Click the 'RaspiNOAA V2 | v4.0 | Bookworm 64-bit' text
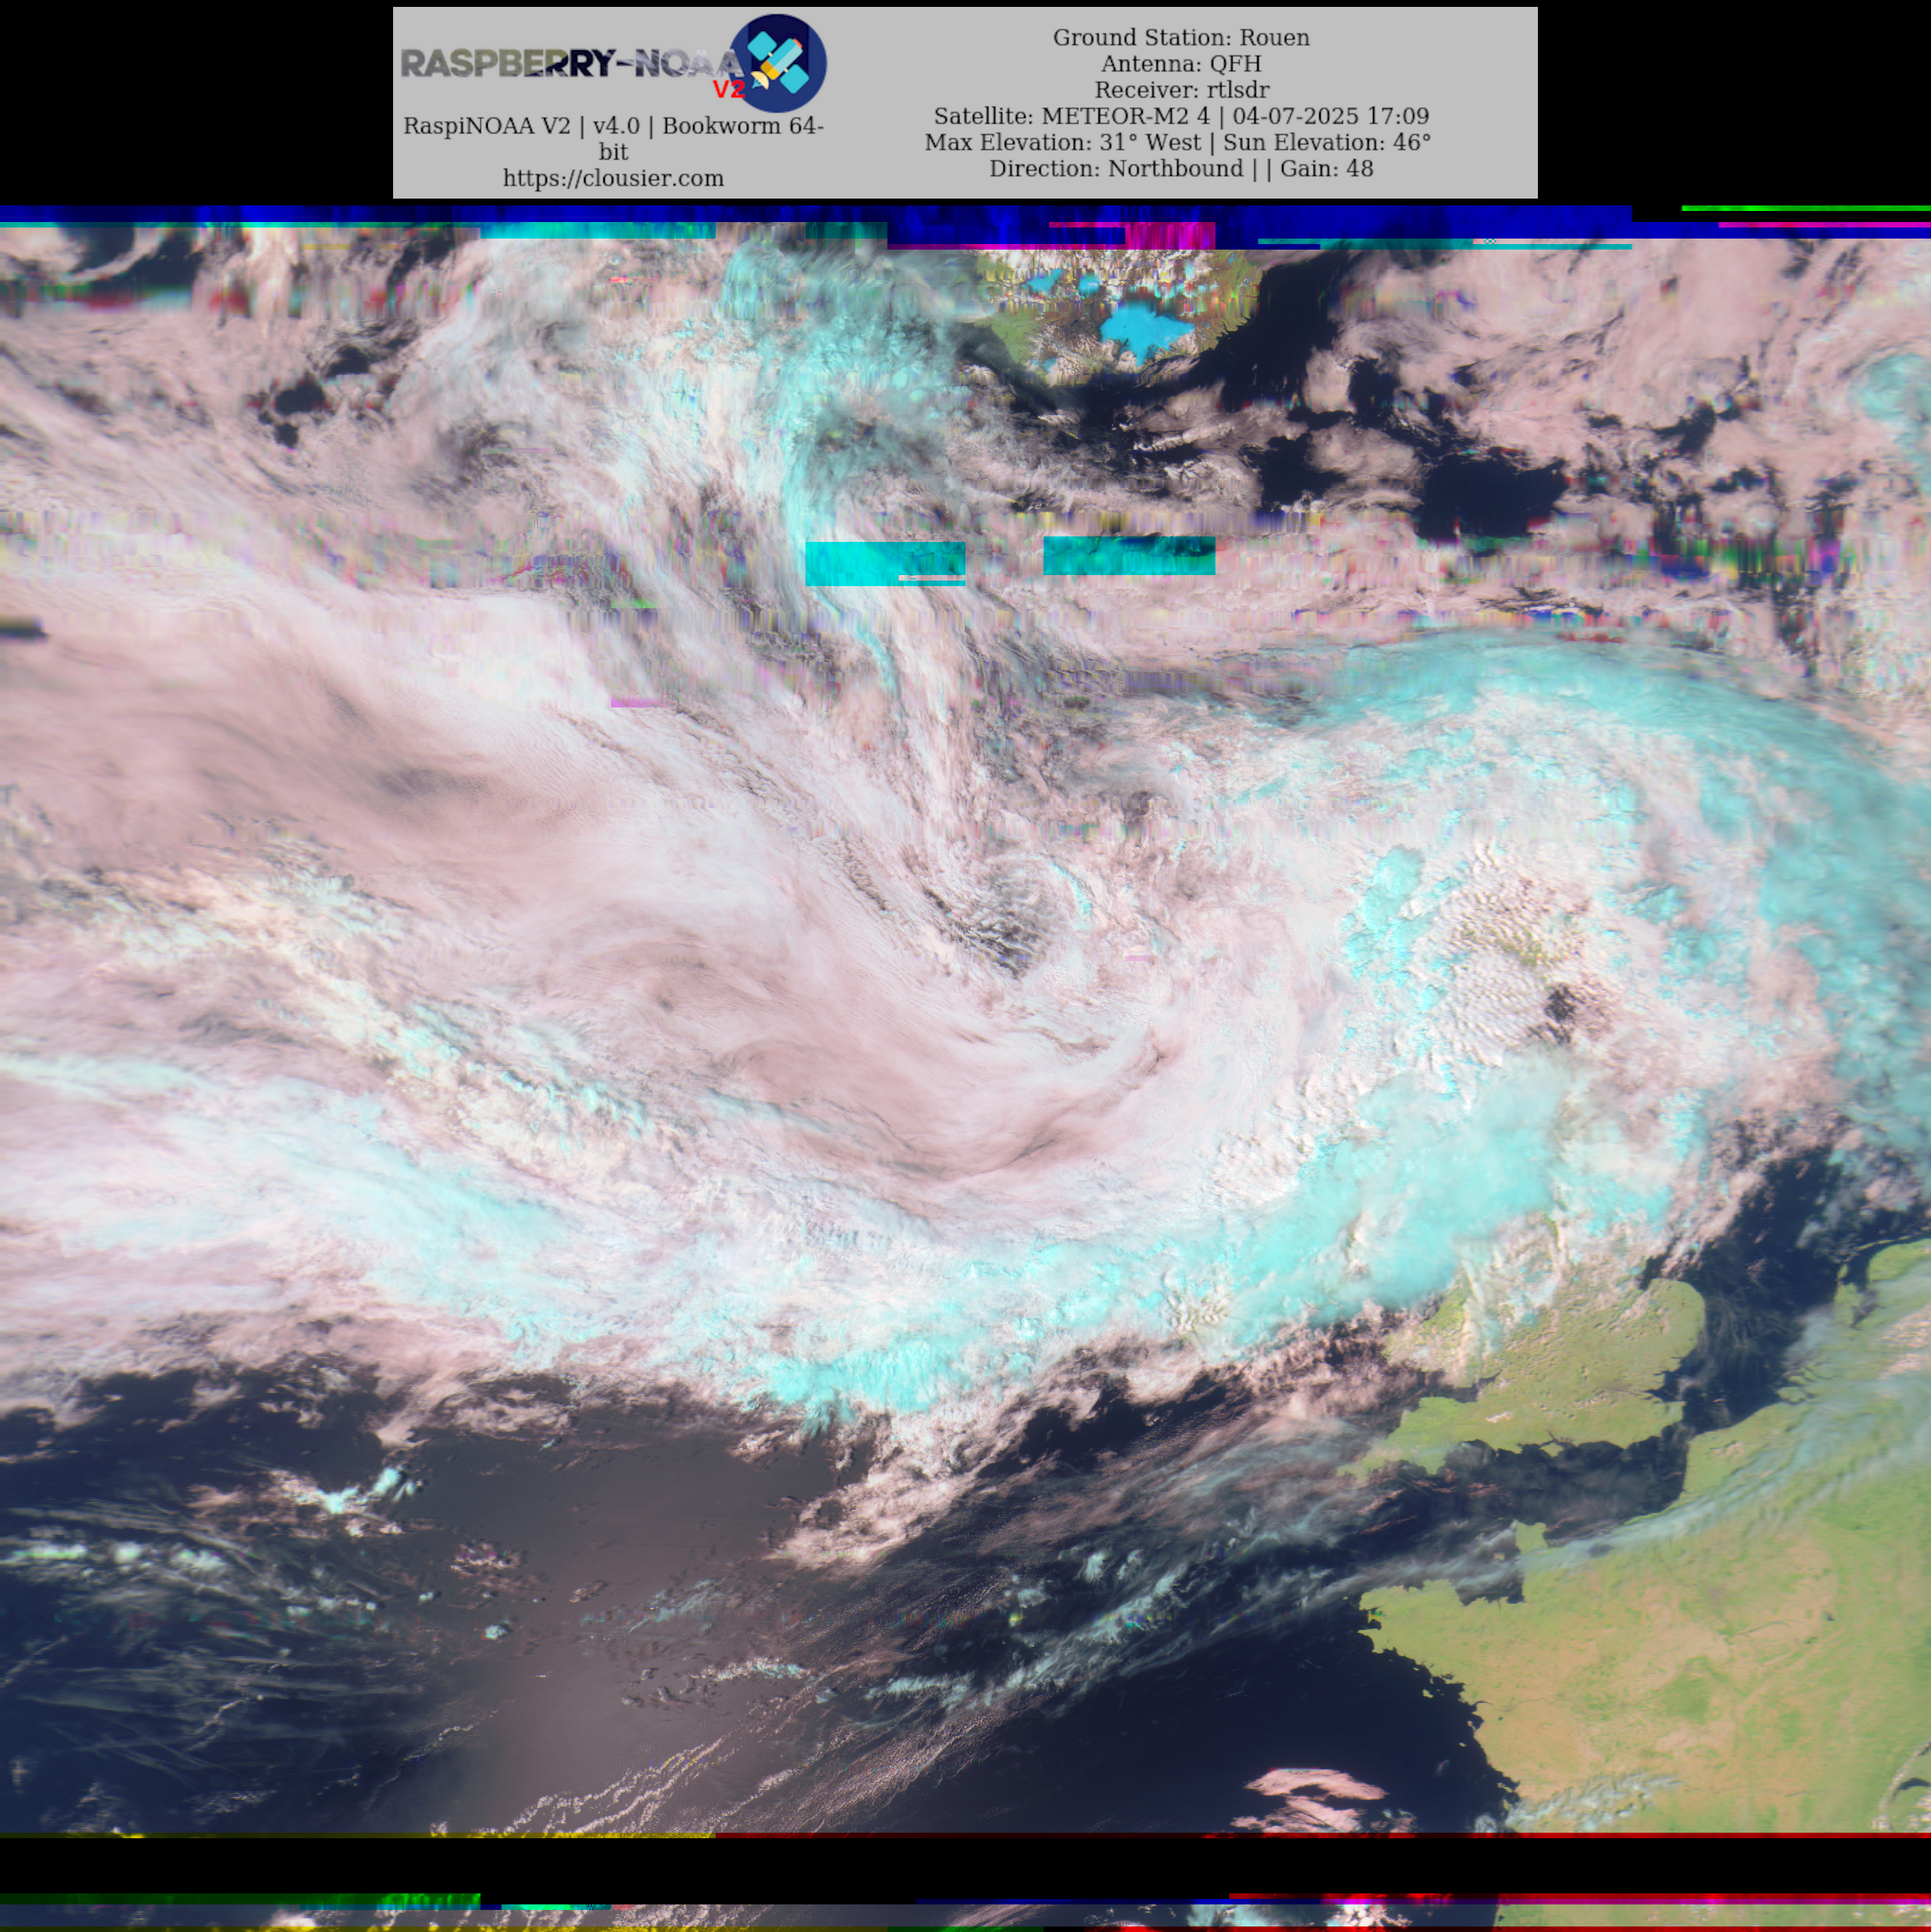 tap(613, 138)
